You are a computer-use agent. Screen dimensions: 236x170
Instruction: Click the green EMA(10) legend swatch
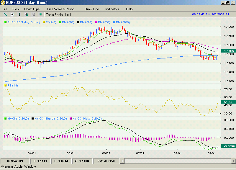coord(60,22)
